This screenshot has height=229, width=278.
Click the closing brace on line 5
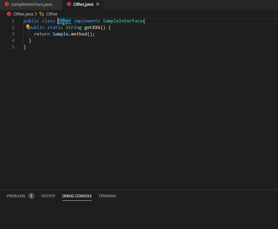tap(25, 47)
